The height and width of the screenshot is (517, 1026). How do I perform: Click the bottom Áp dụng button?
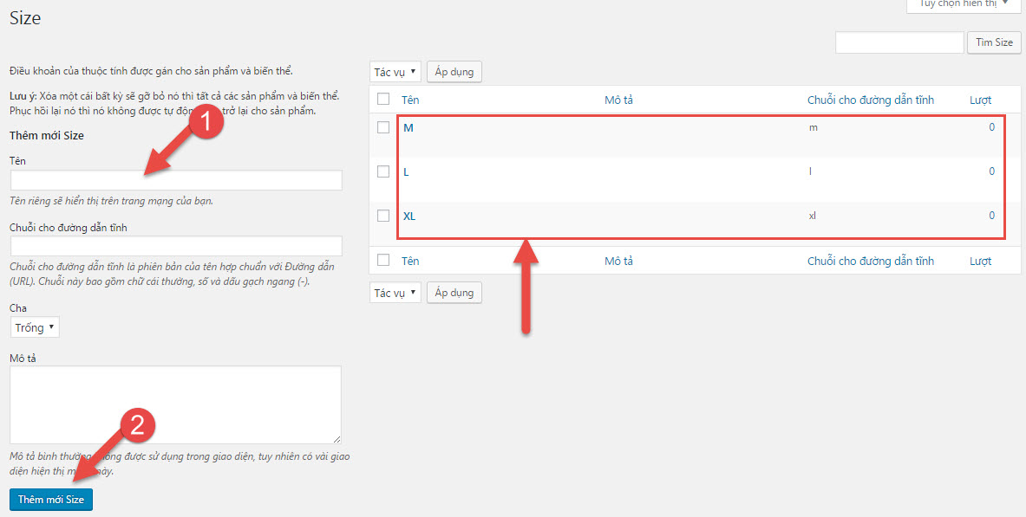point(454,293)
